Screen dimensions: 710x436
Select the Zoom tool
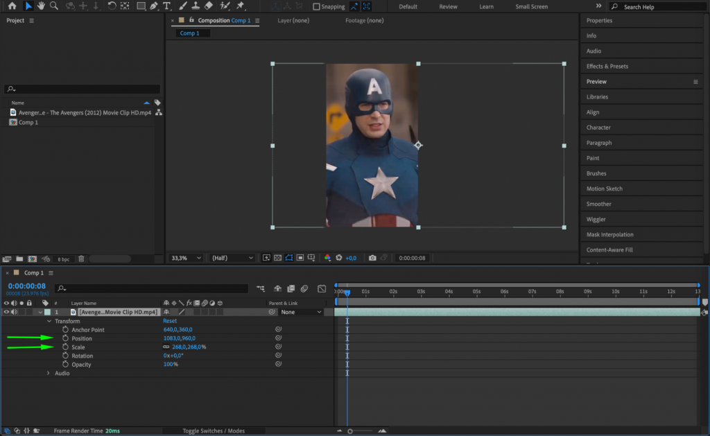pyautogui.click(x=52, y=6)
